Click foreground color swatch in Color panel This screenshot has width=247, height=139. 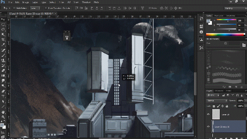tap(208, 21)
